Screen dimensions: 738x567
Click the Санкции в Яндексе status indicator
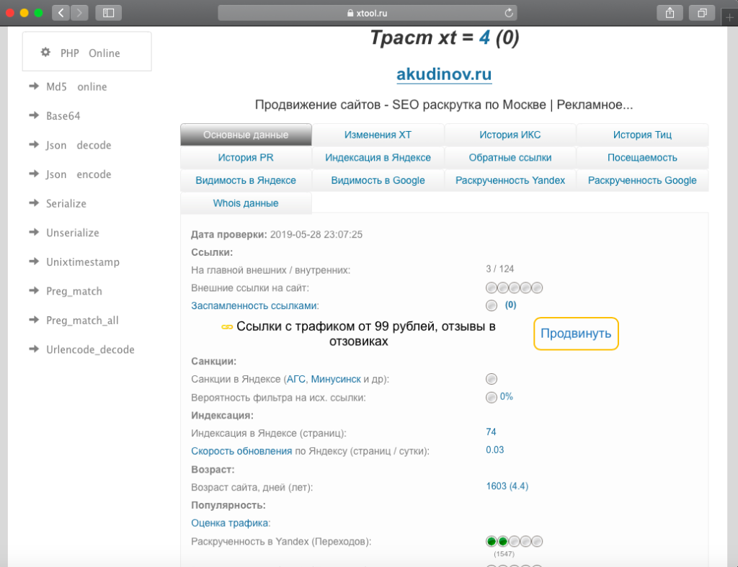tap(492, 379)
